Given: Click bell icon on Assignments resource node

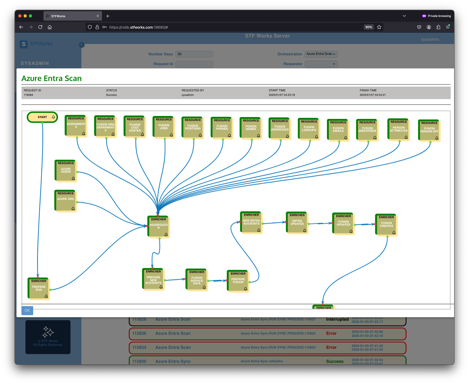Looking at the screenshot, I should 84,134.
